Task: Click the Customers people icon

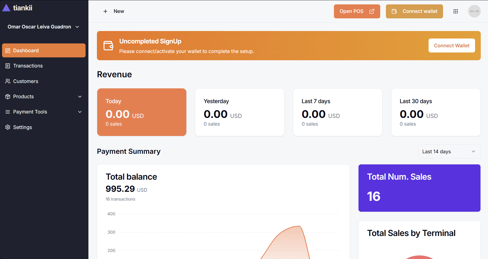Action: pyautogui.click(x=8, y=81)
